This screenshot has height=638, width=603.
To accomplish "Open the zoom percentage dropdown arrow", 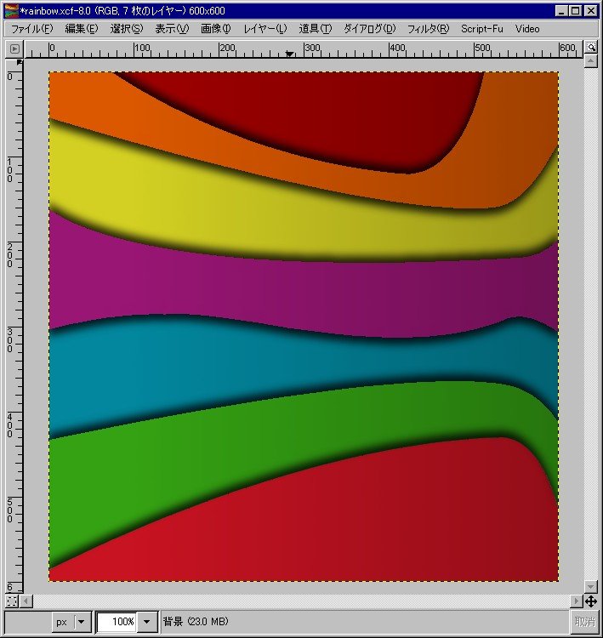I will (x=146, y=622).
